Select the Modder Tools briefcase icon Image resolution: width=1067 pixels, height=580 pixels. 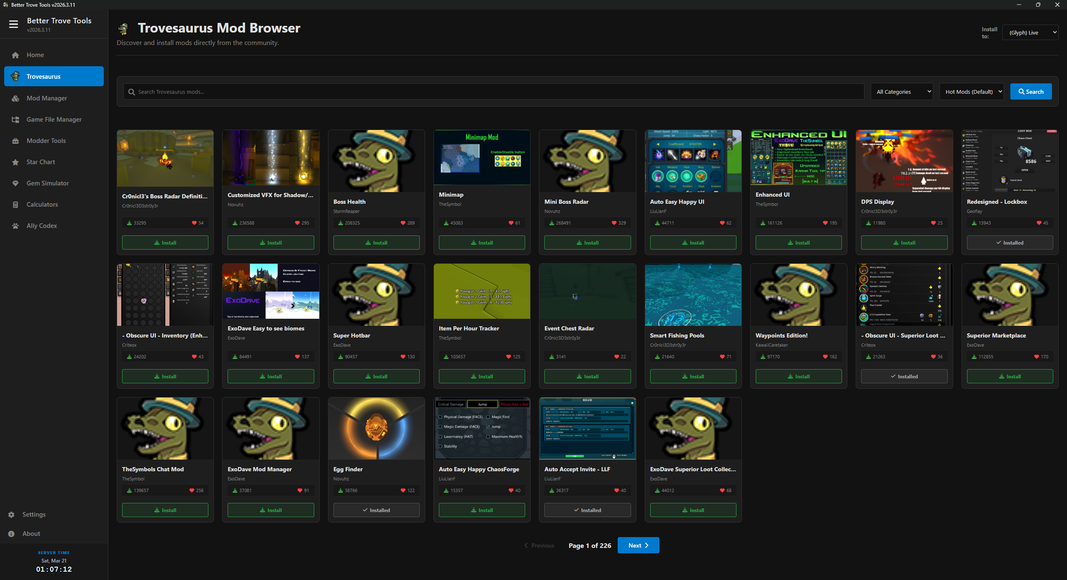click(15, 141)
